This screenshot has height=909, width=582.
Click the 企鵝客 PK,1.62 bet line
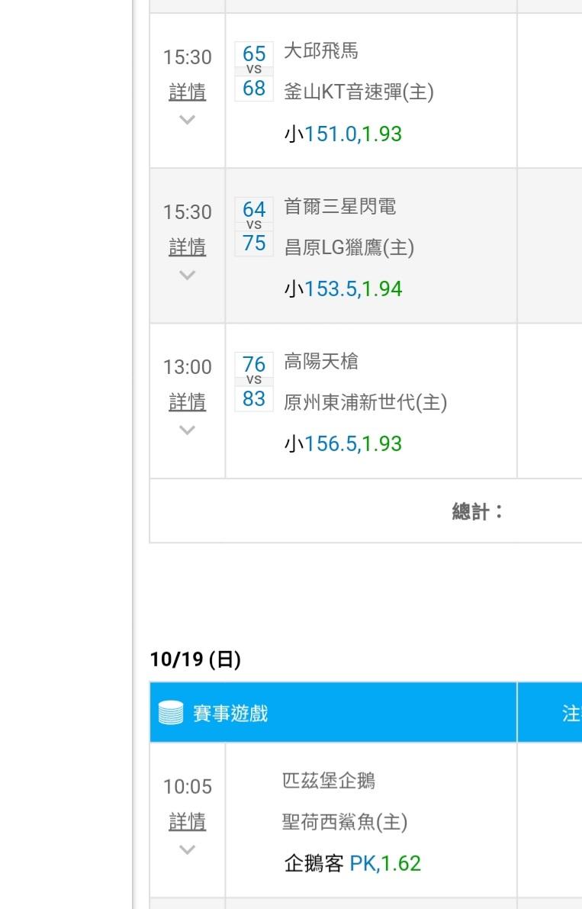pyautogui.click(x=352, y=863)
